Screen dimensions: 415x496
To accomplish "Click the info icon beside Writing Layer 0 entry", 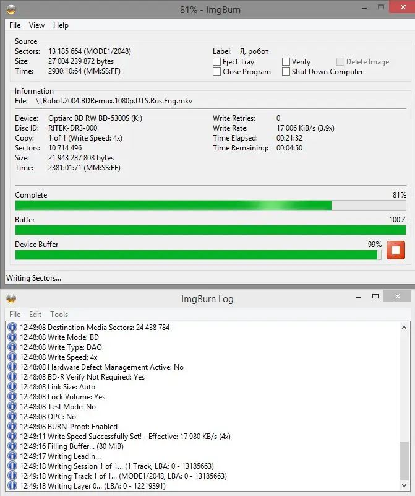I will point(12,485).
